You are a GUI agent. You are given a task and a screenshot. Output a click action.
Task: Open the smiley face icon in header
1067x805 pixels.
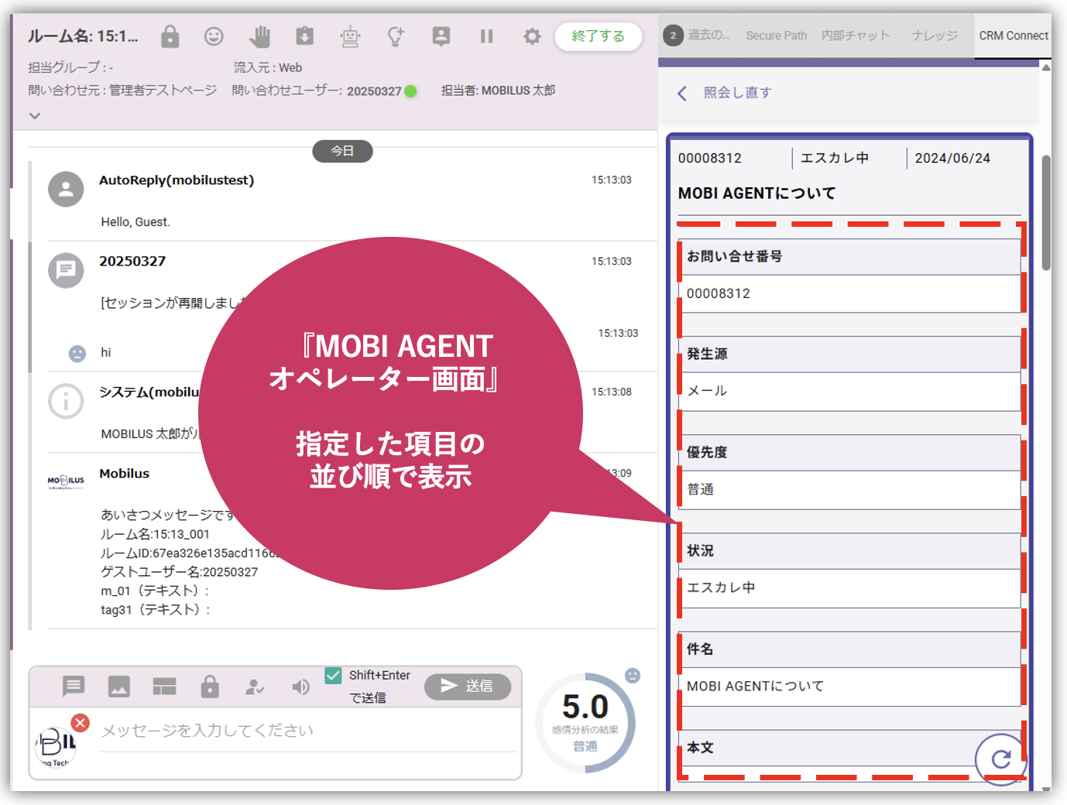point(214,36)
